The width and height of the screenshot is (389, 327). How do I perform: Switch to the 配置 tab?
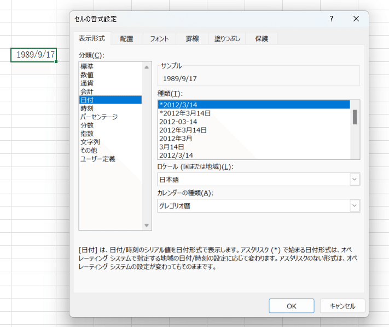126,39
